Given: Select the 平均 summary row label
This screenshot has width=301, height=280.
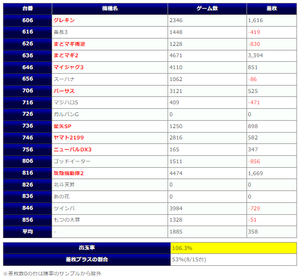Looking at the screenshot, I should [x=27, y=232].
